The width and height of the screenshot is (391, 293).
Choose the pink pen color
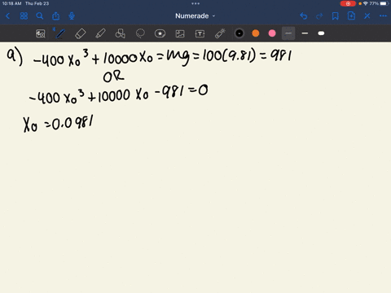272,33
